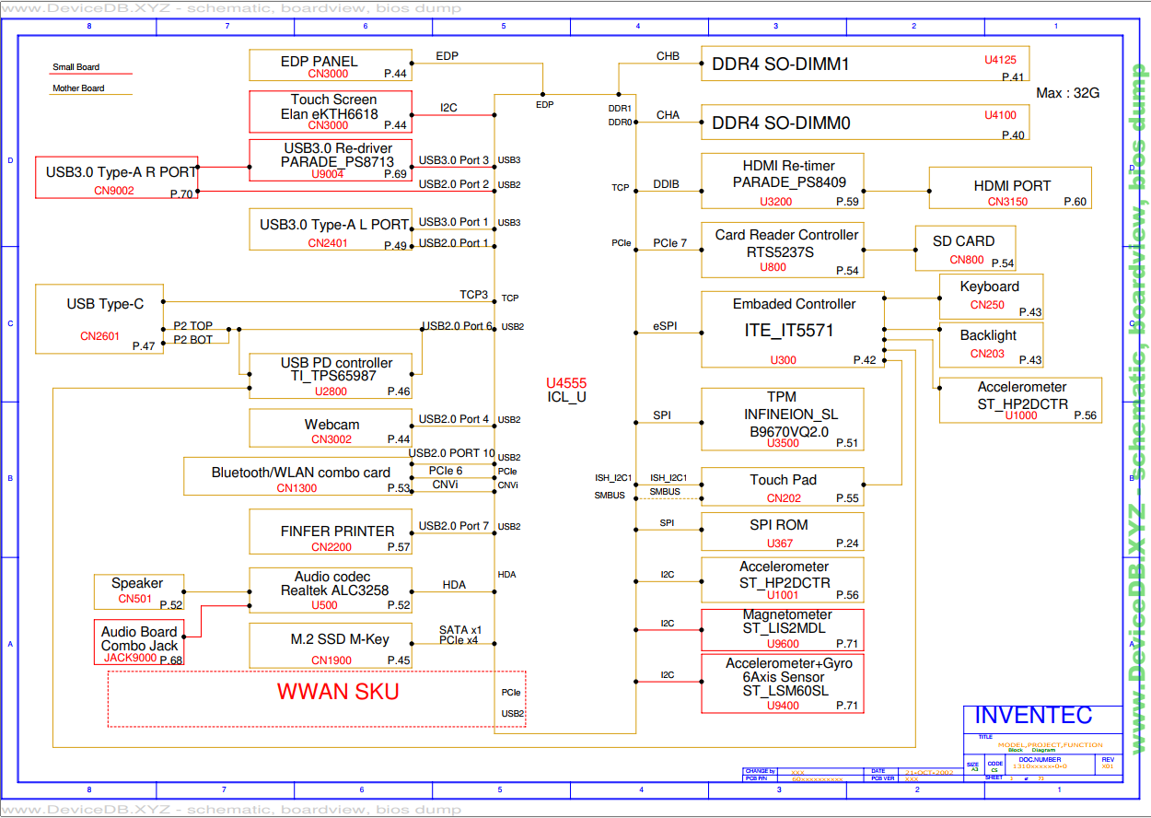The width and height of the screenshot is (1151, 818).
Task: Click the USB2.0 Port 6 signal label
Action: [458, 326]
